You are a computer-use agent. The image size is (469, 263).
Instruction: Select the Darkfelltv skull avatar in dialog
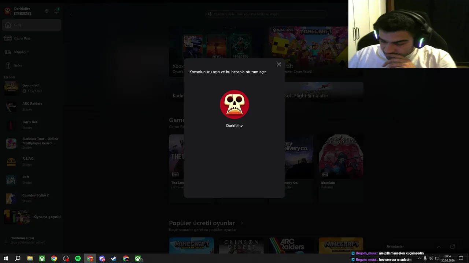pyautogui.click(x=234, y=104)
